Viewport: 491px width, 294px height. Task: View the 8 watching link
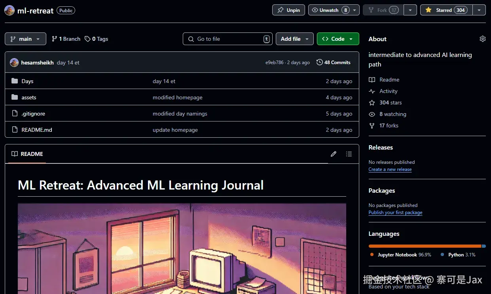(387, 114)
